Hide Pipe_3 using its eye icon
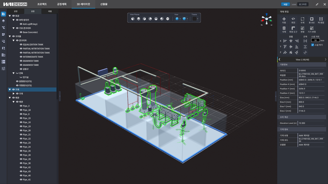328x184 pixels. pyautogui.click(x=21, y=106)
